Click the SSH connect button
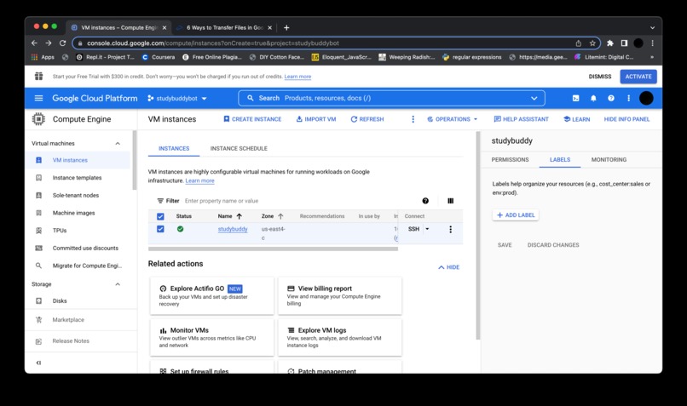The width and height of the screenshot is (687, 406). pos(413,229)
